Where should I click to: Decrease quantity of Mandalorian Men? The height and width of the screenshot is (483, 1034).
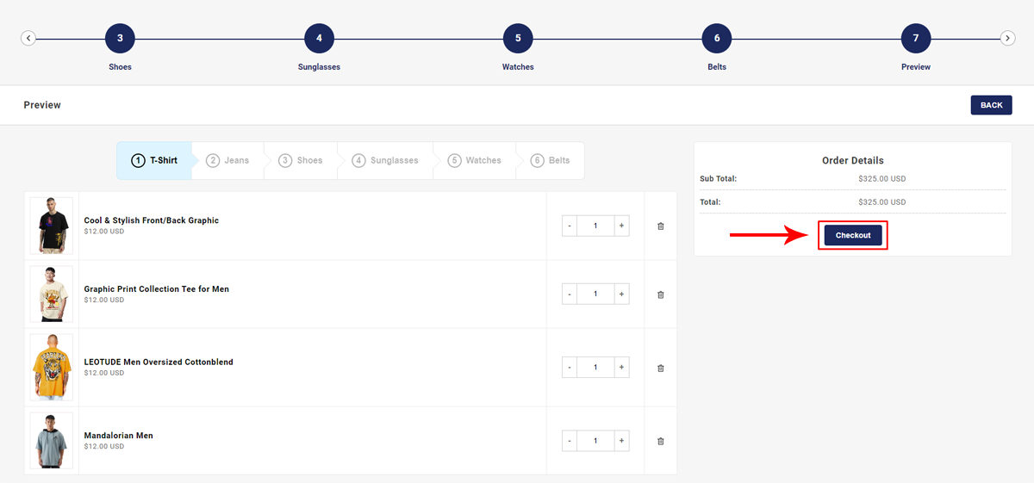click(570, 441)
